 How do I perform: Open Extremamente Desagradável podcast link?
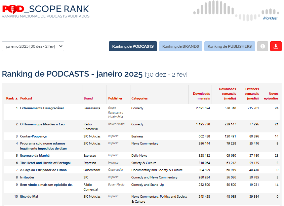(x=42, y=108)
